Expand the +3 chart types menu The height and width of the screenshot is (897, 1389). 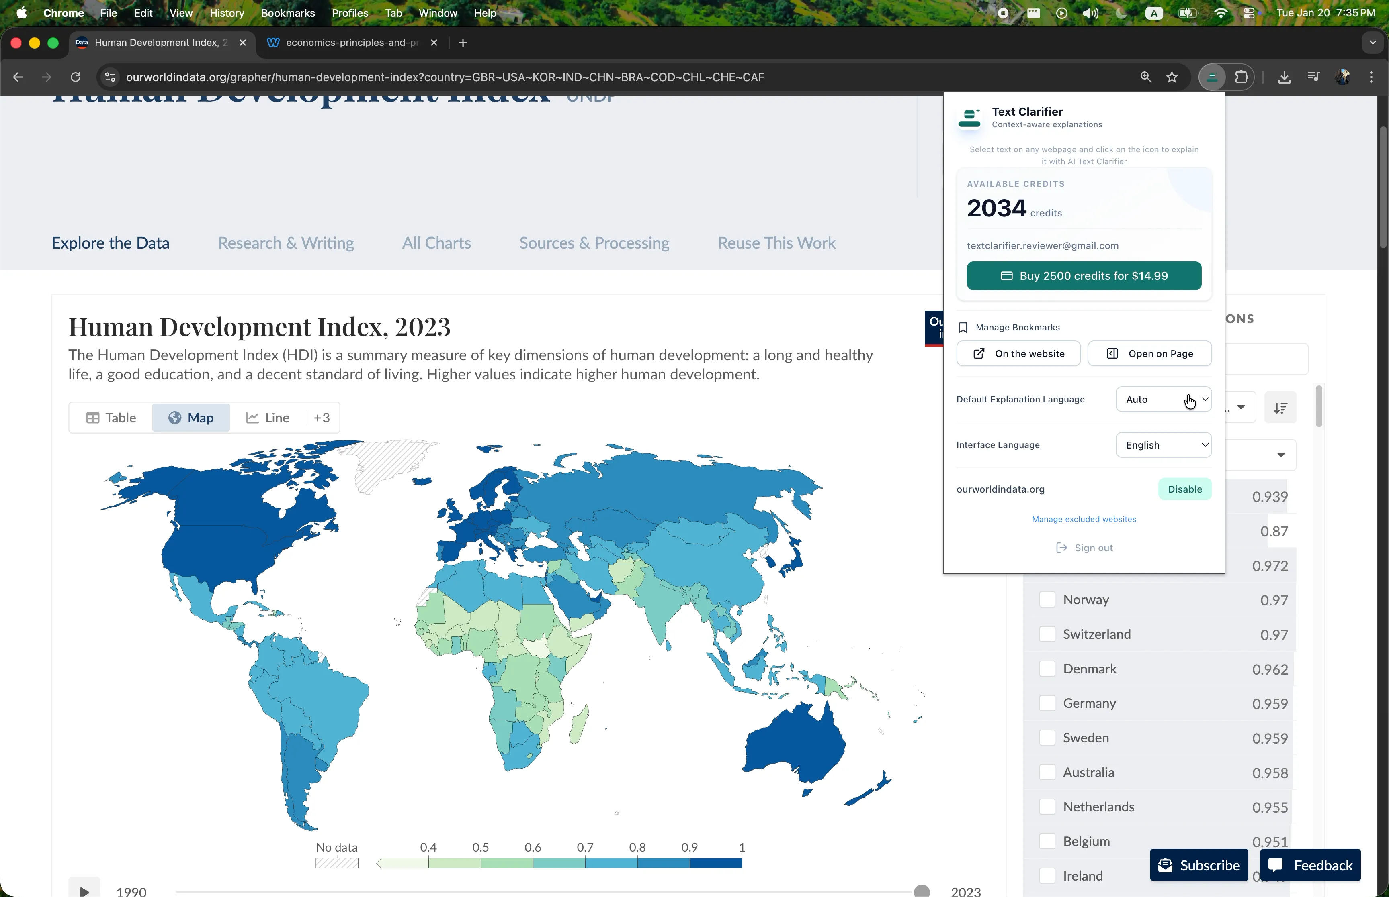coord(322,418)
